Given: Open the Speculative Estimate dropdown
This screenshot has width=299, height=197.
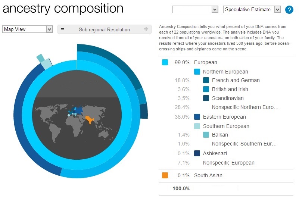Looking at the screenshot, I should (252, 9).
